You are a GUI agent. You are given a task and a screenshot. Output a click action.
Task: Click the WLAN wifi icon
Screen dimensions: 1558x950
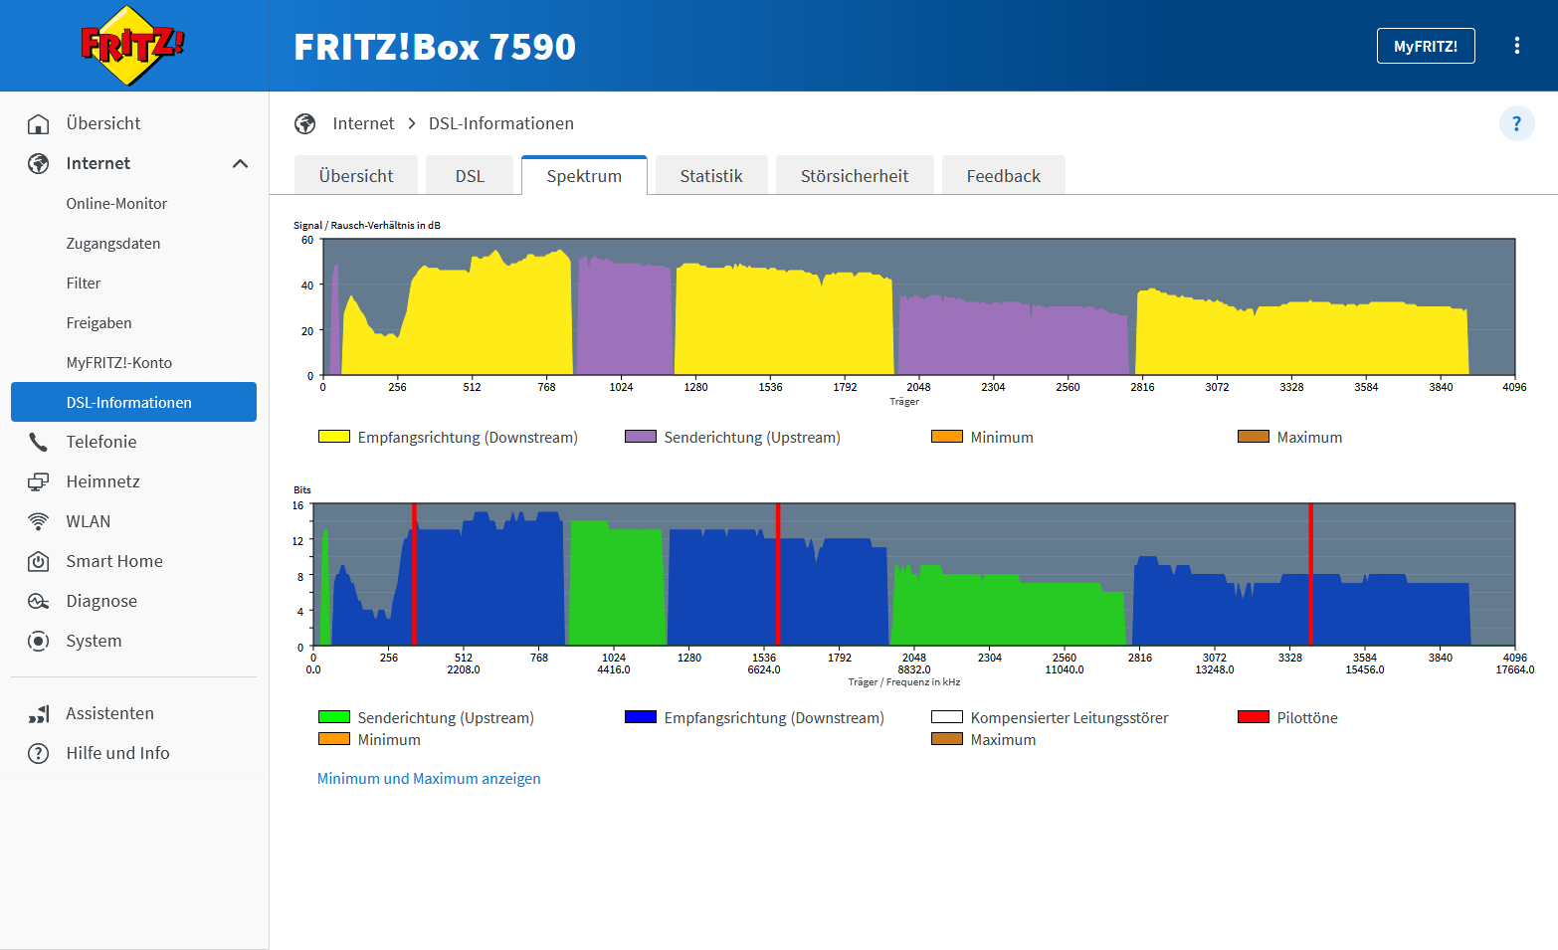point(38,521)
